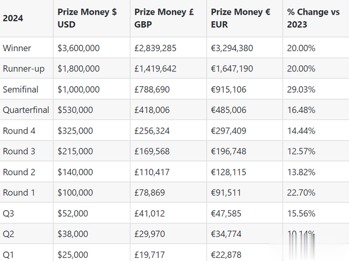Image resolution: width=349 pixels, height=261 pixels.
Task: Select the Prize Money $ USD header
Action: [x=87, y=18]
